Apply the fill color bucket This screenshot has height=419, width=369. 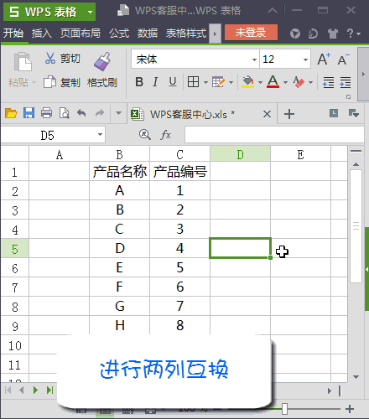(x=247, y=82)
